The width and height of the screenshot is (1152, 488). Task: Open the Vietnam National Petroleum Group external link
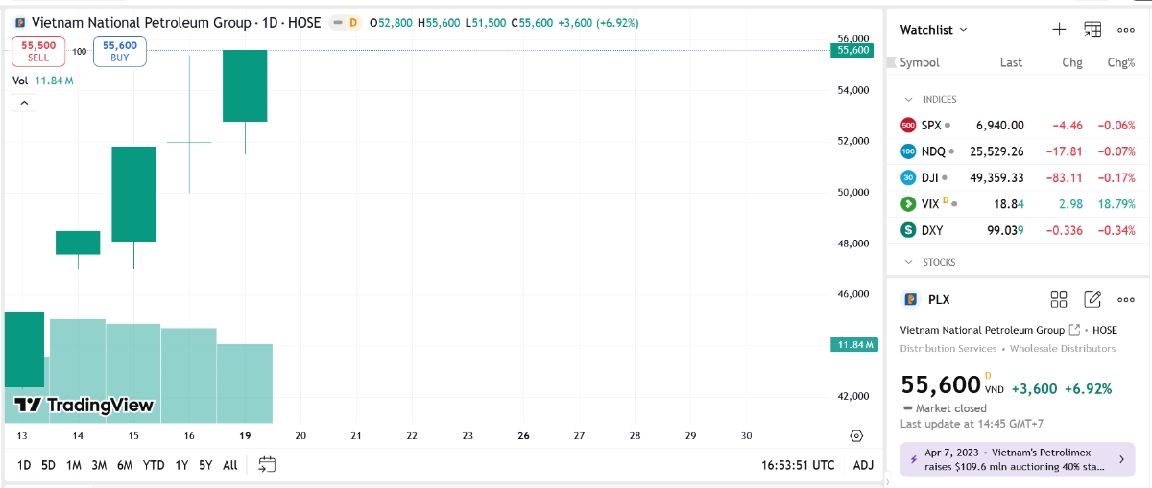click(x=1074, y=330)
